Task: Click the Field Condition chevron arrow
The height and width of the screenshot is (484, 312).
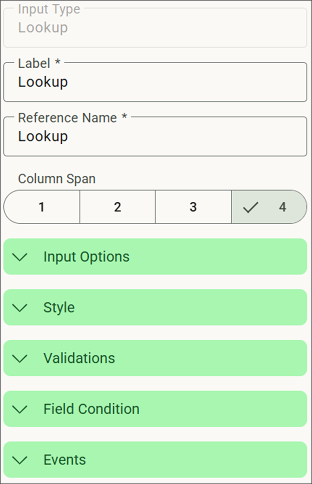Action: click(x=20, y=409)
